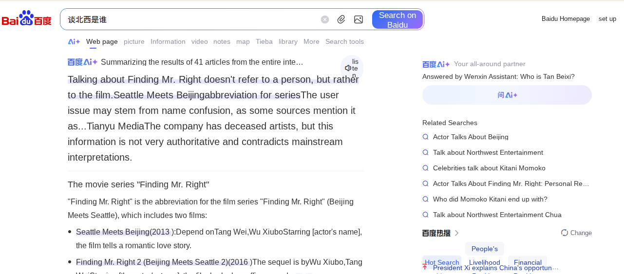
Task: Open the set up menu
Action: tap(607, 19)
